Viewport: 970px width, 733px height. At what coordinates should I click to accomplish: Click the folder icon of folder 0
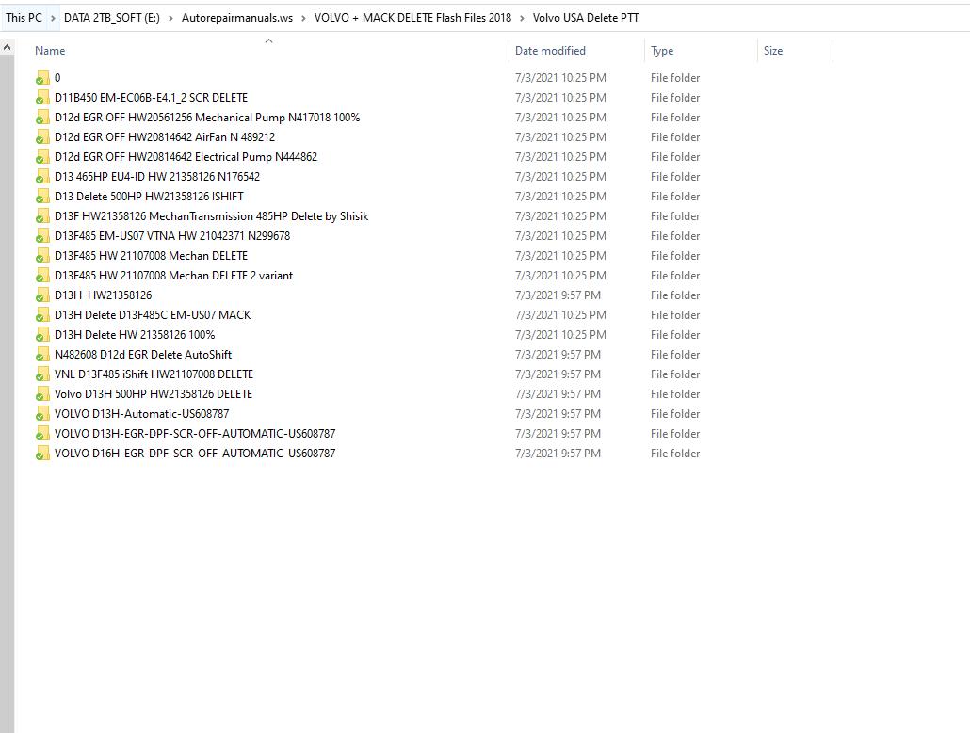click(x=42, y=78)
